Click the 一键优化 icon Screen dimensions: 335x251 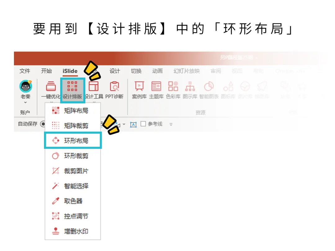coord(51,90)
